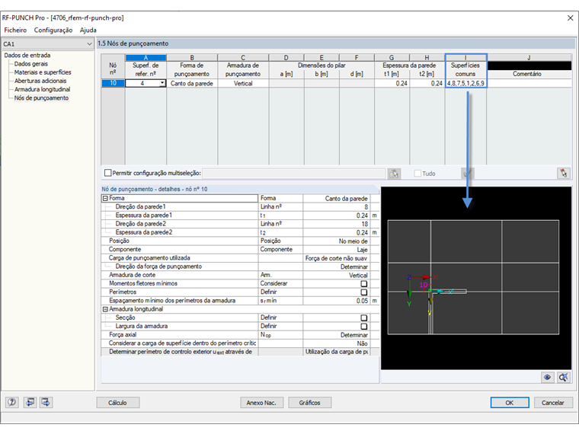Viewport: 579px width, 434px height.
Task: Check the Secção Definir checkbox
Action: (x=363, y=318)
